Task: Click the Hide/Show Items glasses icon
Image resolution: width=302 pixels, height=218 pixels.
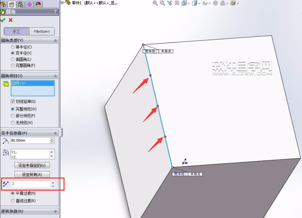Action: coord(205,3)
